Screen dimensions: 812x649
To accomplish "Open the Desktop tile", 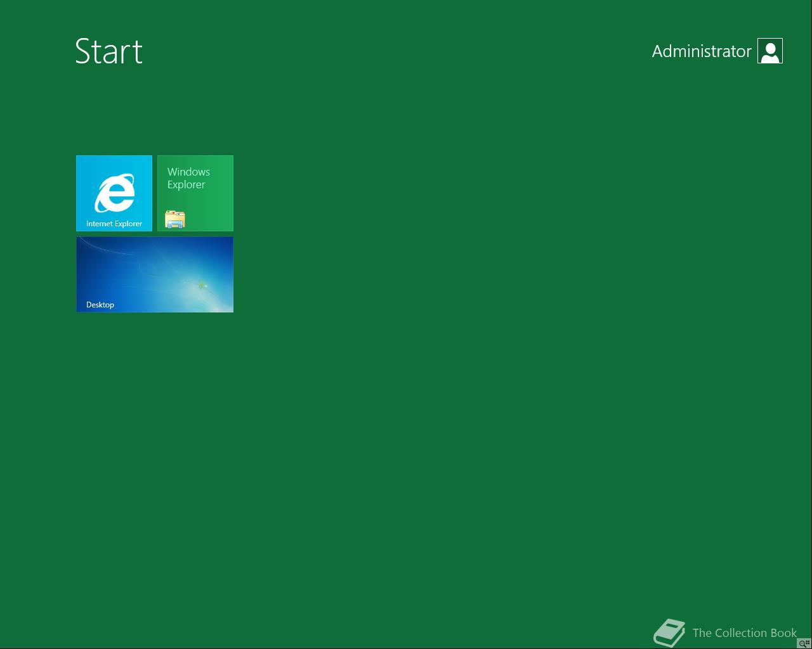I will (x=155, y=274).
